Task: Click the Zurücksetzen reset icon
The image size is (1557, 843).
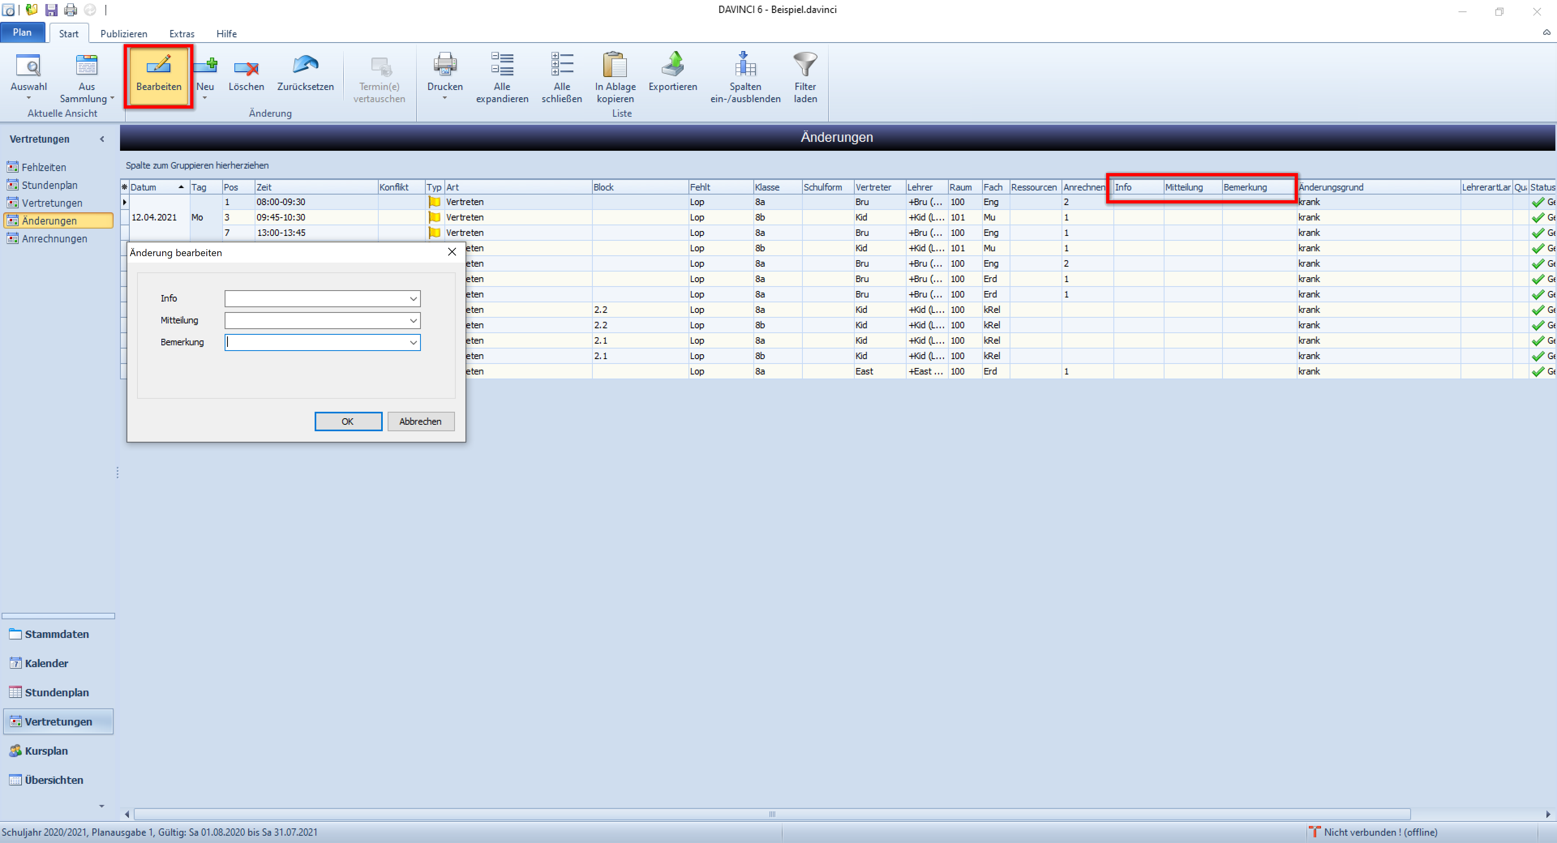Action: pyautogui.click(x=305, y=65)
